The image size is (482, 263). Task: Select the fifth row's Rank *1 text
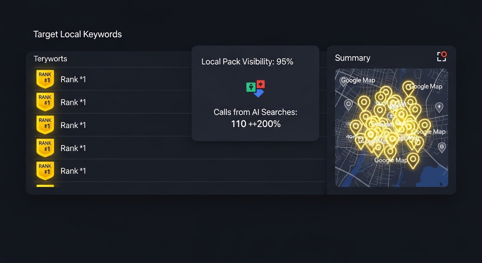coord(73,171)
